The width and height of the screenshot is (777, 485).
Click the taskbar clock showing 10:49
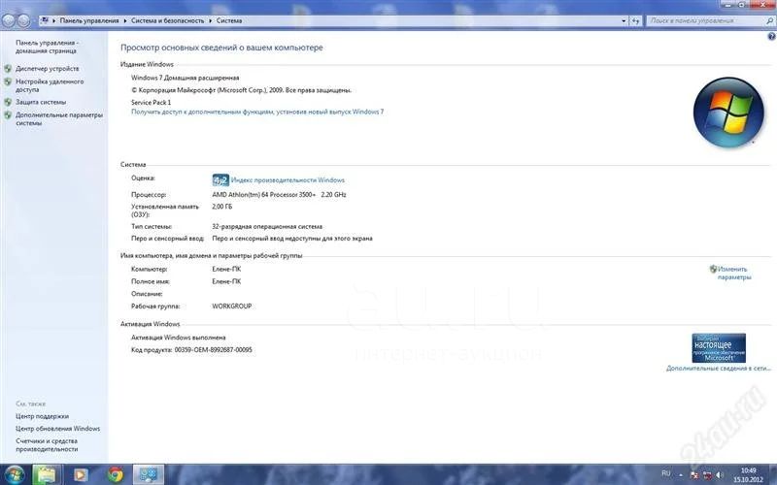(x=748, y=475)
